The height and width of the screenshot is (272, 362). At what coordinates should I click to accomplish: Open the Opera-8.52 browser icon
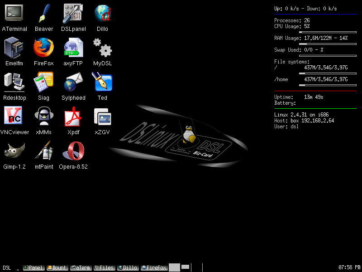[x=73, y=151]
